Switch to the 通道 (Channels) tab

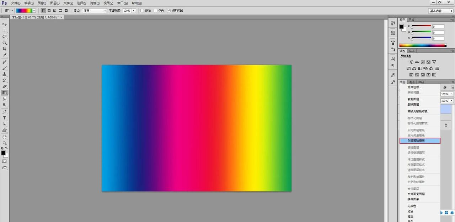pos(412,82)
